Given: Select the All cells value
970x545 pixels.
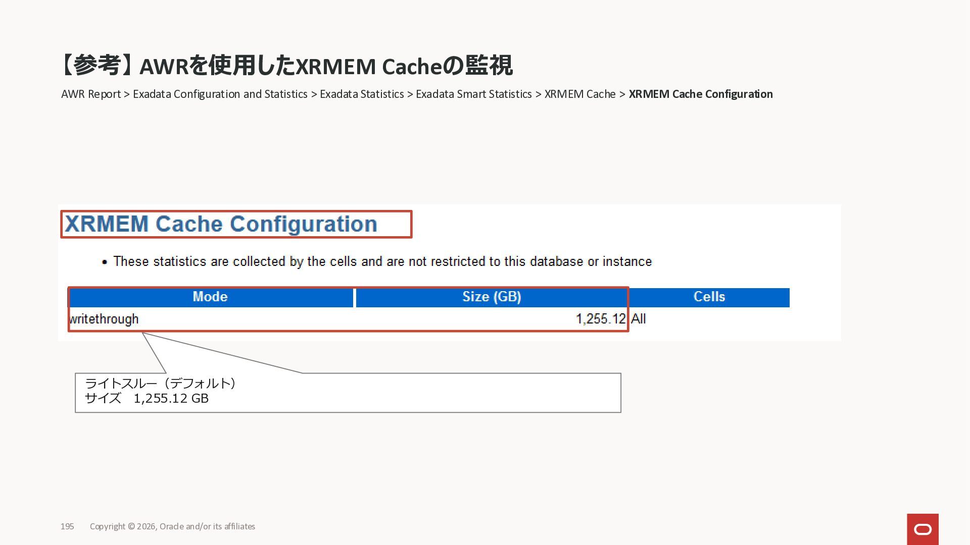Looking at the screenshot, I should (639, 319).
